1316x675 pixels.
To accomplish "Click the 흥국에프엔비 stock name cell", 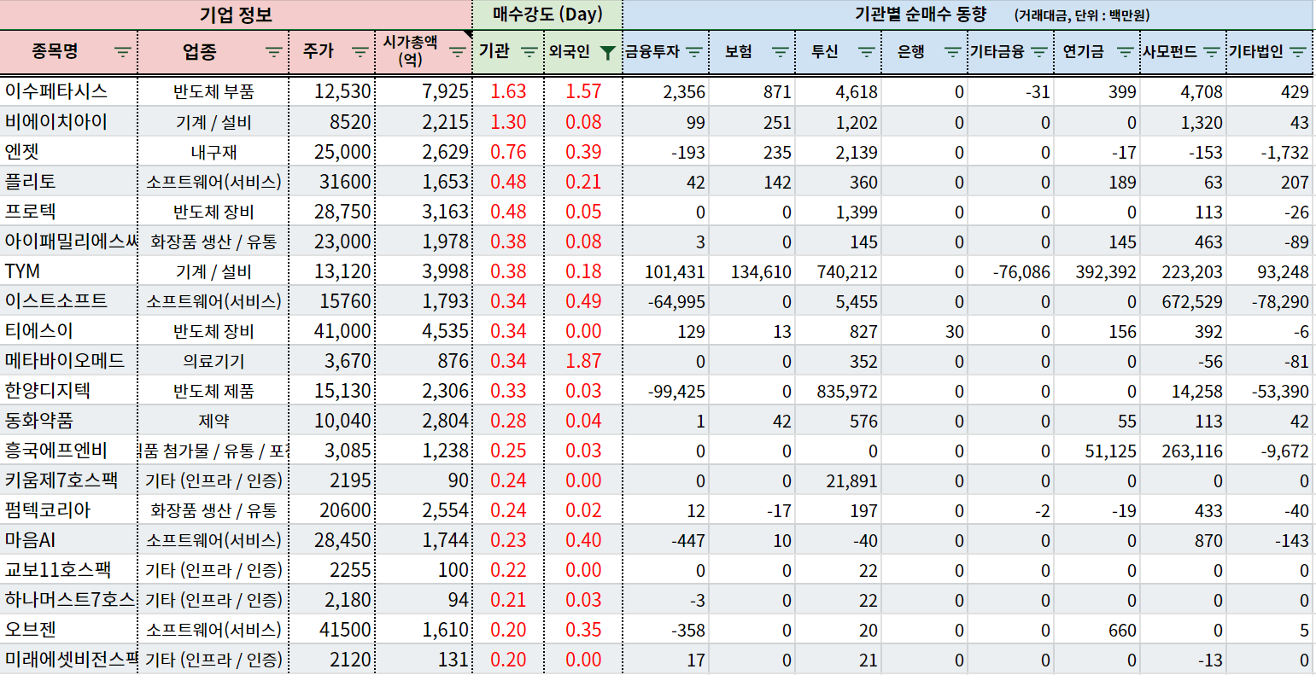I will (x=68, y=450).
